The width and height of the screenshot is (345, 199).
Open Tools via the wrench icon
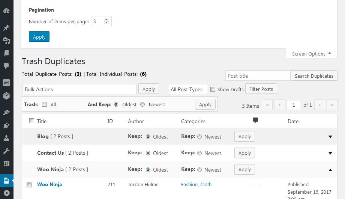pyautogui.click(x=6, y=151)
